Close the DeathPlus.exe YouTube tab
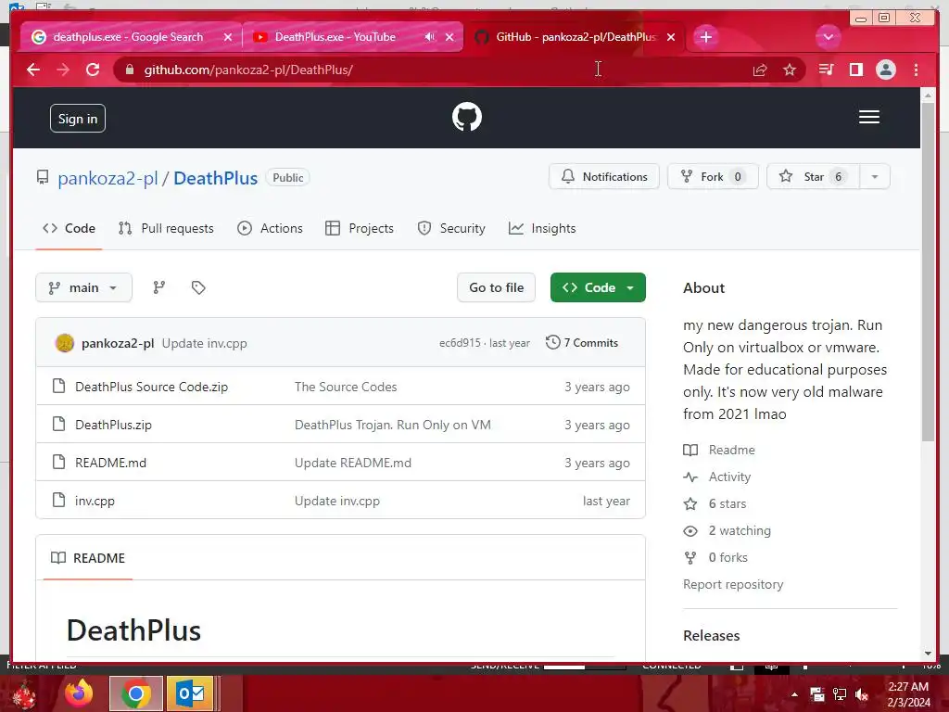The height and width of the screenshot is (712, 949). [x=449, y=37]
